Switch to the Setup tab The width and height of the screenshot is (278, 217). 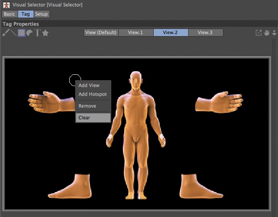click(x=42, y=14)
